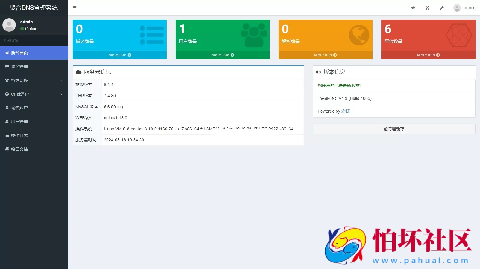
Task: Open the admin account menu top right
Action: 464,8
